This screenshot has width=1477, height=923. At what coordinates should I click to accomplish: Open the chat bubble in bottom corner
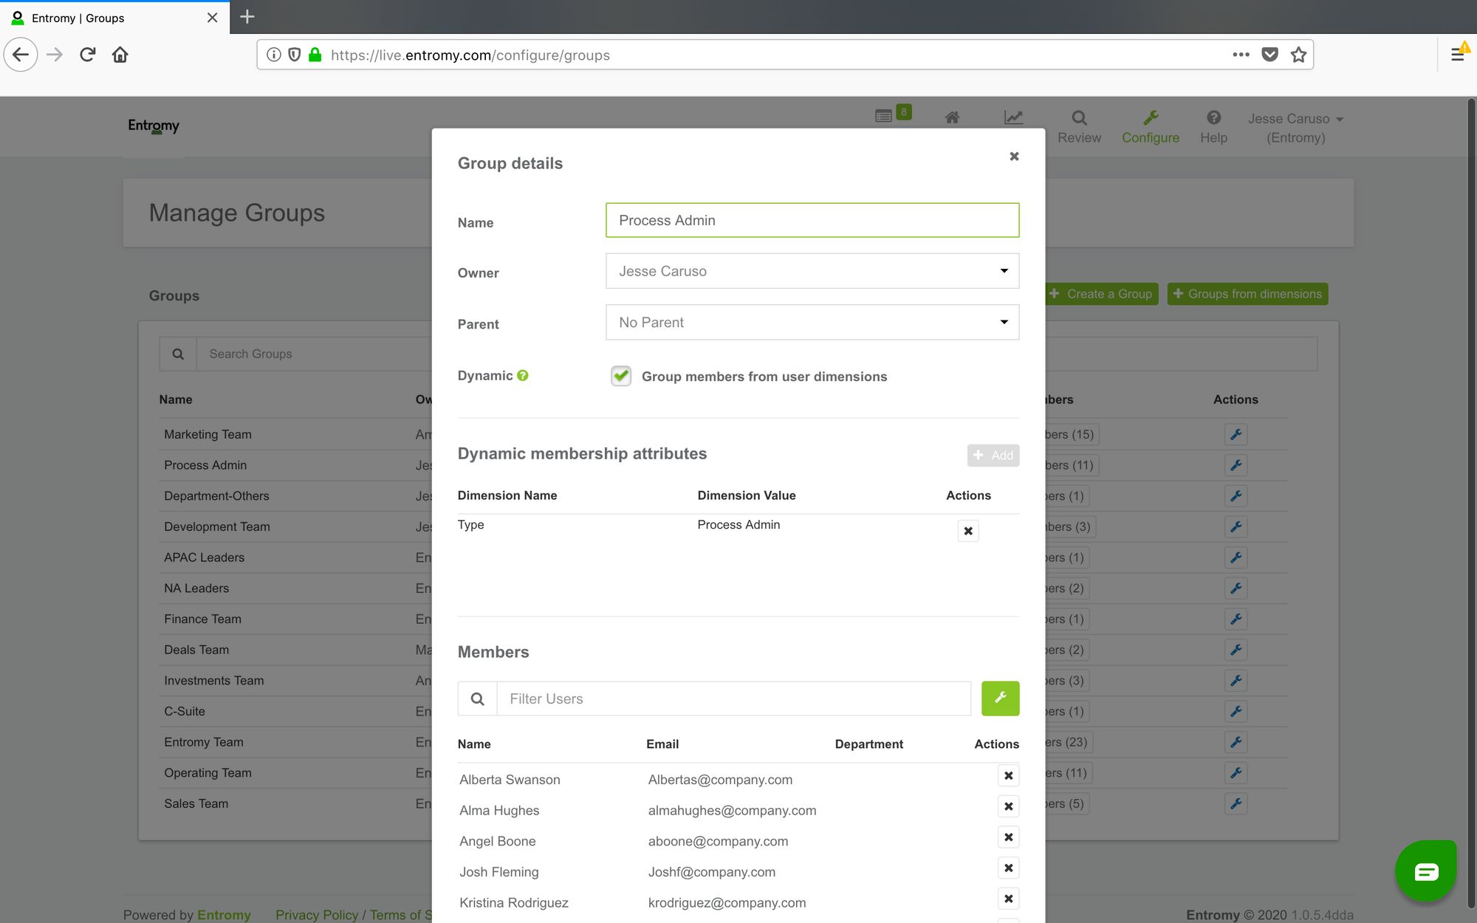click(1426, 871)
